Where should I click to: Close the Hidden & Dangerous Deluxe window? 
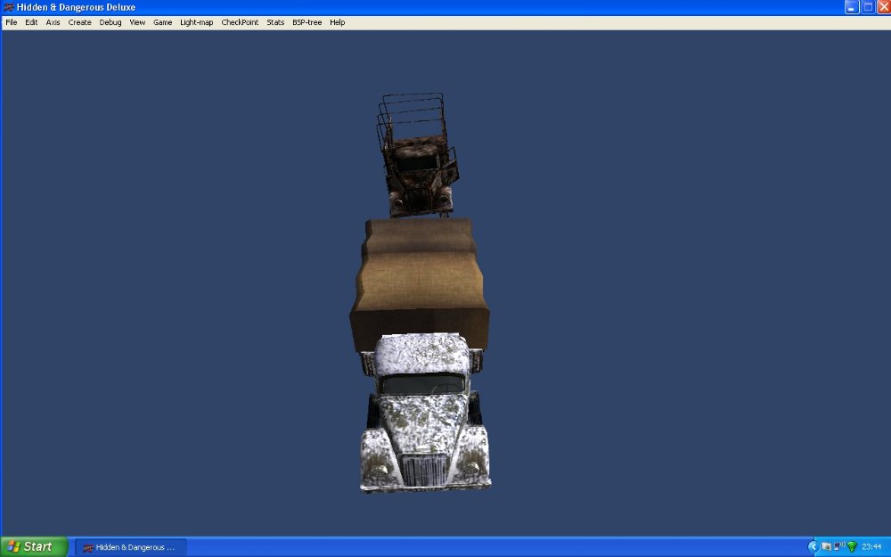pyautogui.click(x=884, y=7)
